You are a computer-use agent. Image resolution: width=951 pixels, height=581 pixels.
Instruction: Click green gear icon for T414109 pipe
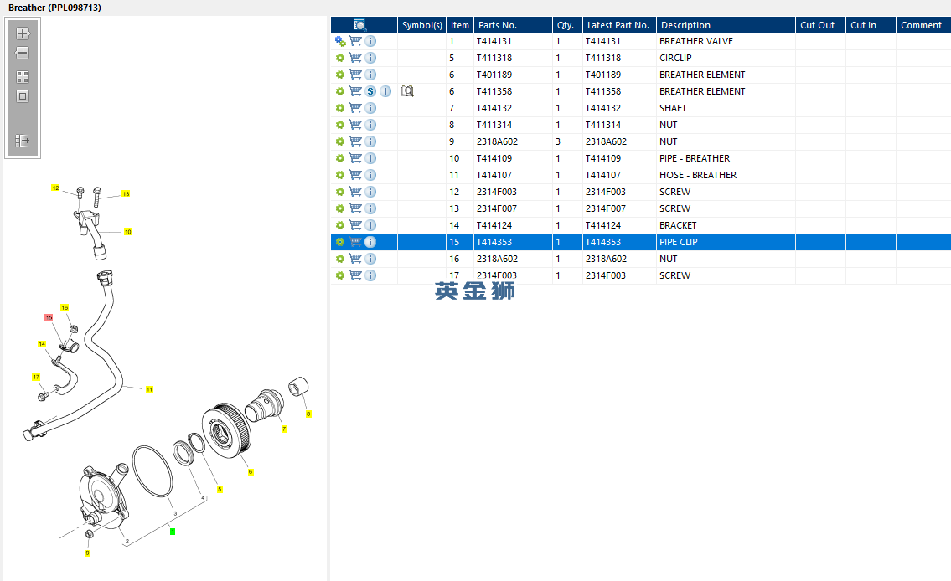[x=340, y=158]
